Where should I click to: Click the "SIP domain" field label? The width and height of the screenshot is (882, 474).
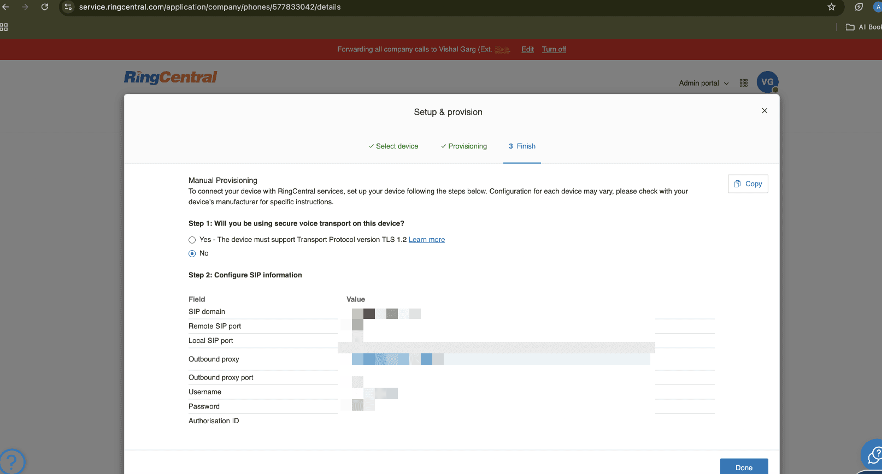[x=207, y=312]
